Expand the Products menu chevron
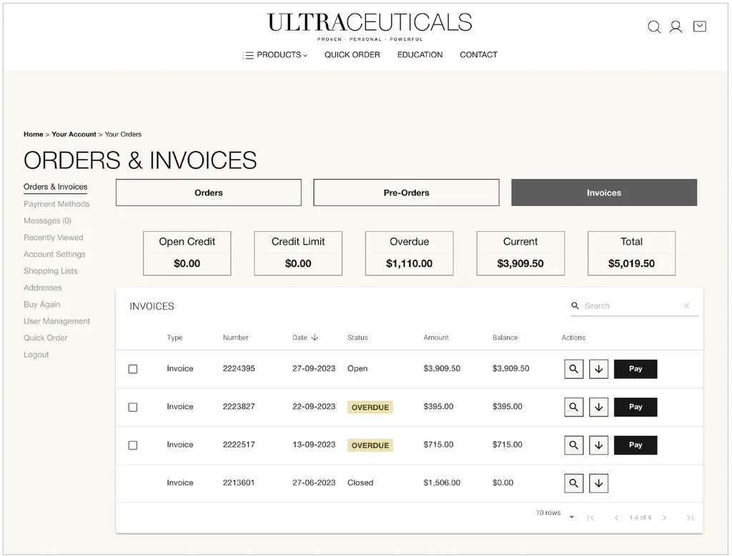The height and width of the screenshot is (556, 732). tap(305, 56)
